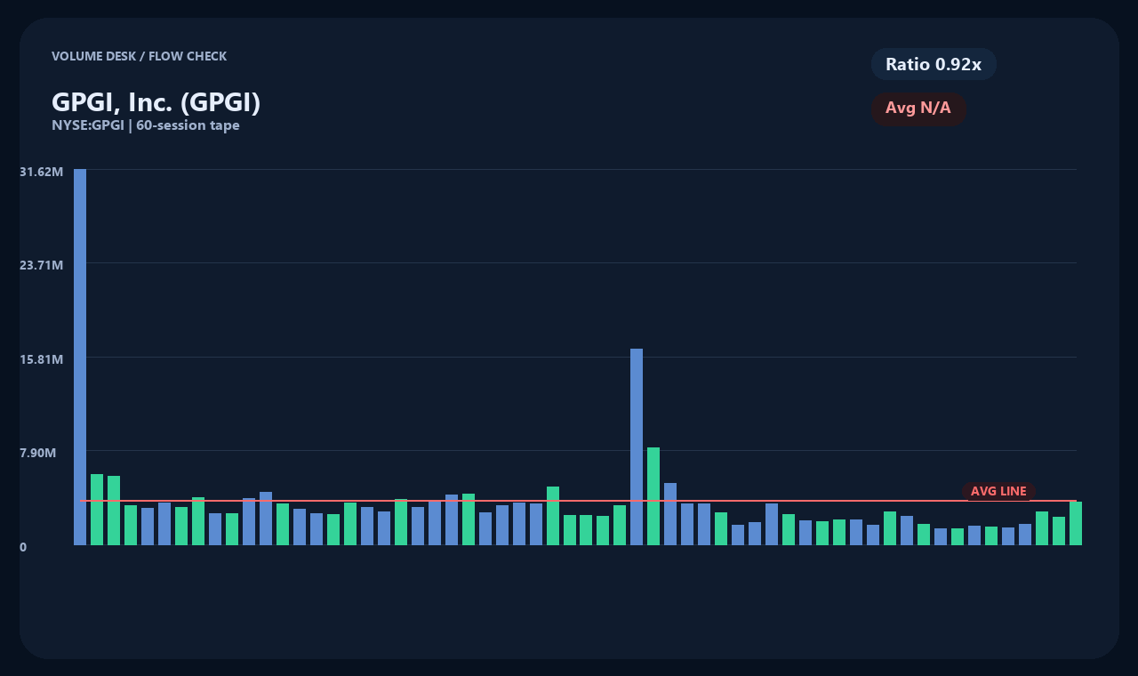
Task: Click VOLUME DESK / FLOW CHECK header
Action: 139,56
